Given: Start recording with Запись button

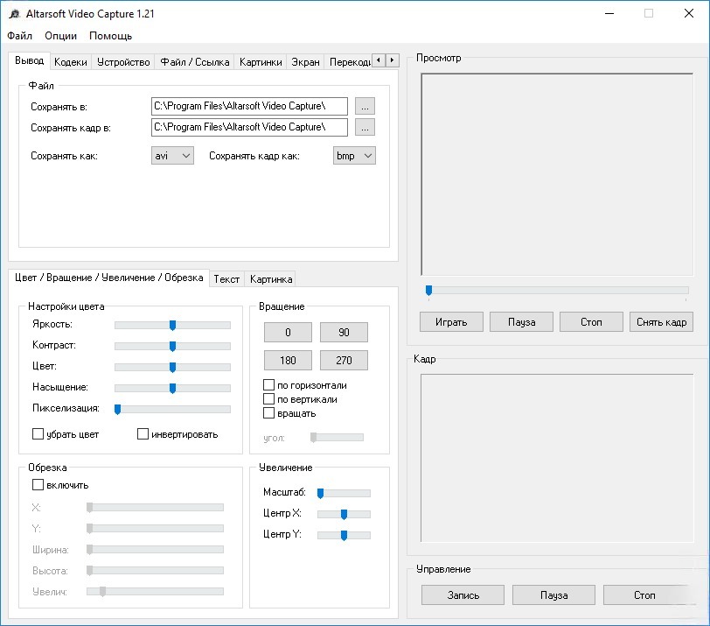Looking at the screenshot, I should [x=463, y=594].
